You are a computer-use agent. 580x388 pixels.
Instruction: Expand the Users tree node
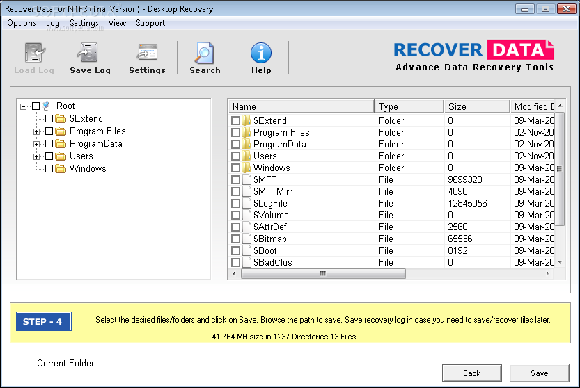point(36,156)
